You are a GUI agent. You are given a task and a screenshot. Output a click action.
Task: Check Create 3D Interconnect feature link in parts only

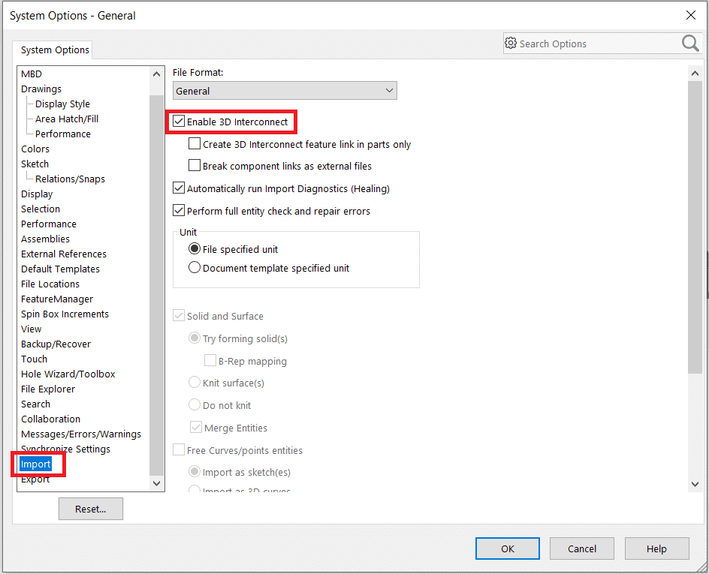195,144
